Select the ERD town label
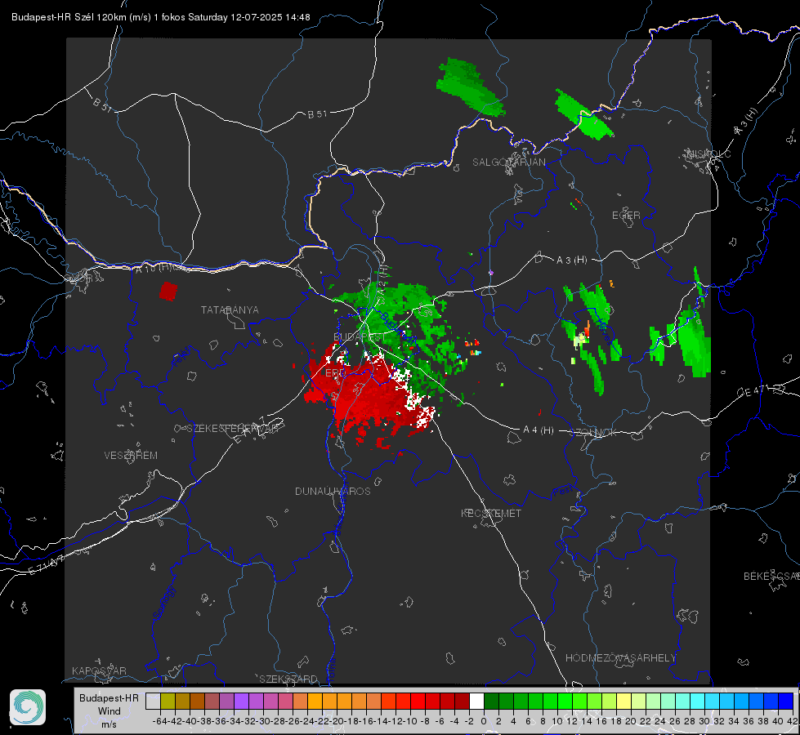This screenshot has width=800, height=735. (335, 373)
